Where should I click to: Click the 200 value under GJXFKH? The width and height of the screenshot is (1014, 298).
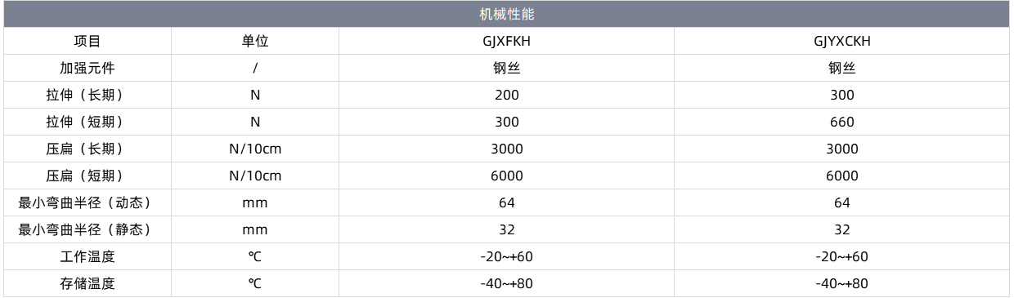[x=507, y=96]
